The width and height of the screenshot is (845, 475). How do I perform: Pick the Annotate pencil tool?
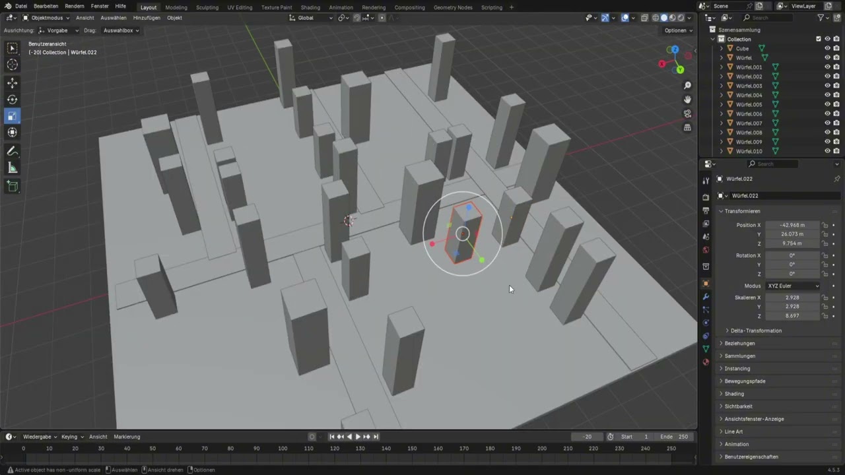click(x=12, y=151)
